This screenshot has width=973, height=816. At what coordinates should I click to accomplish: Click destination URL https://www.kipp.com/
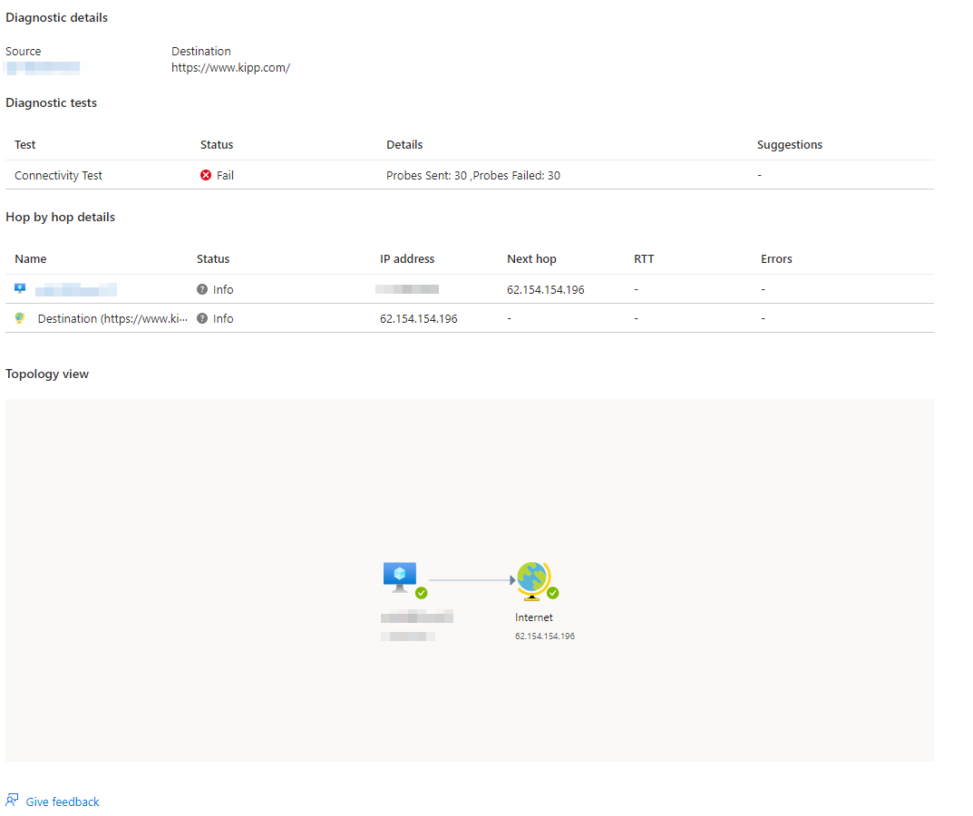coord(231,68)
